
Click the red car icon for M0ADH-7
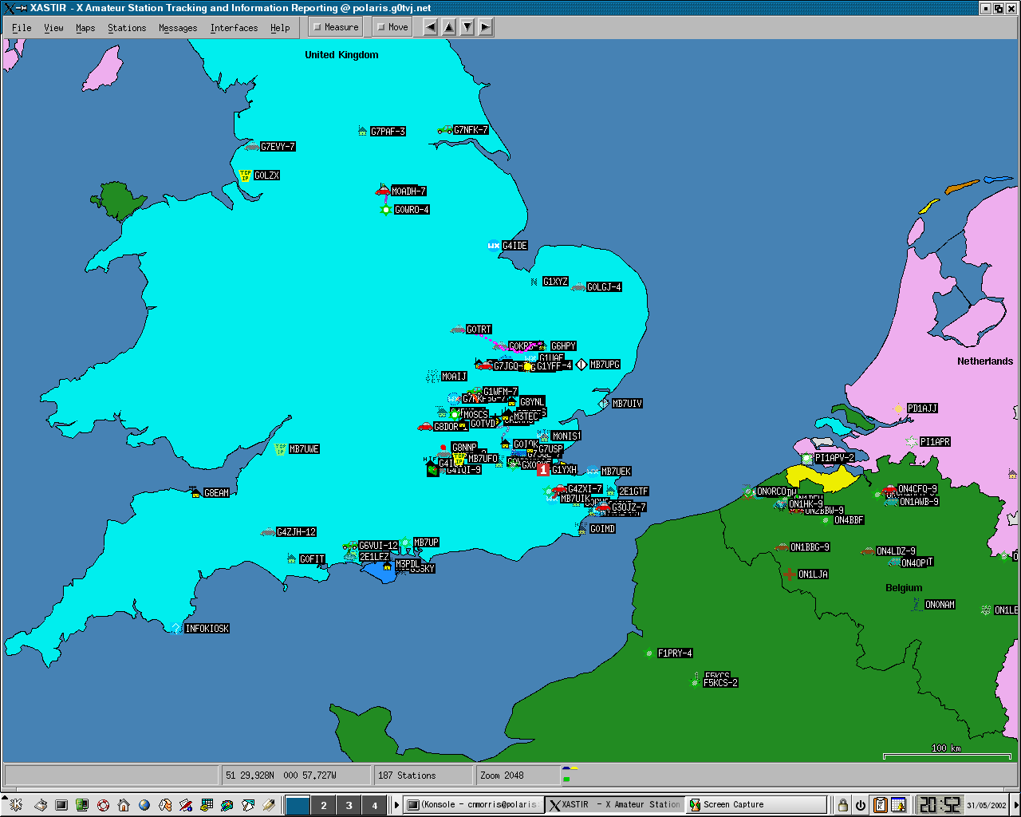(x=382, y=191)
